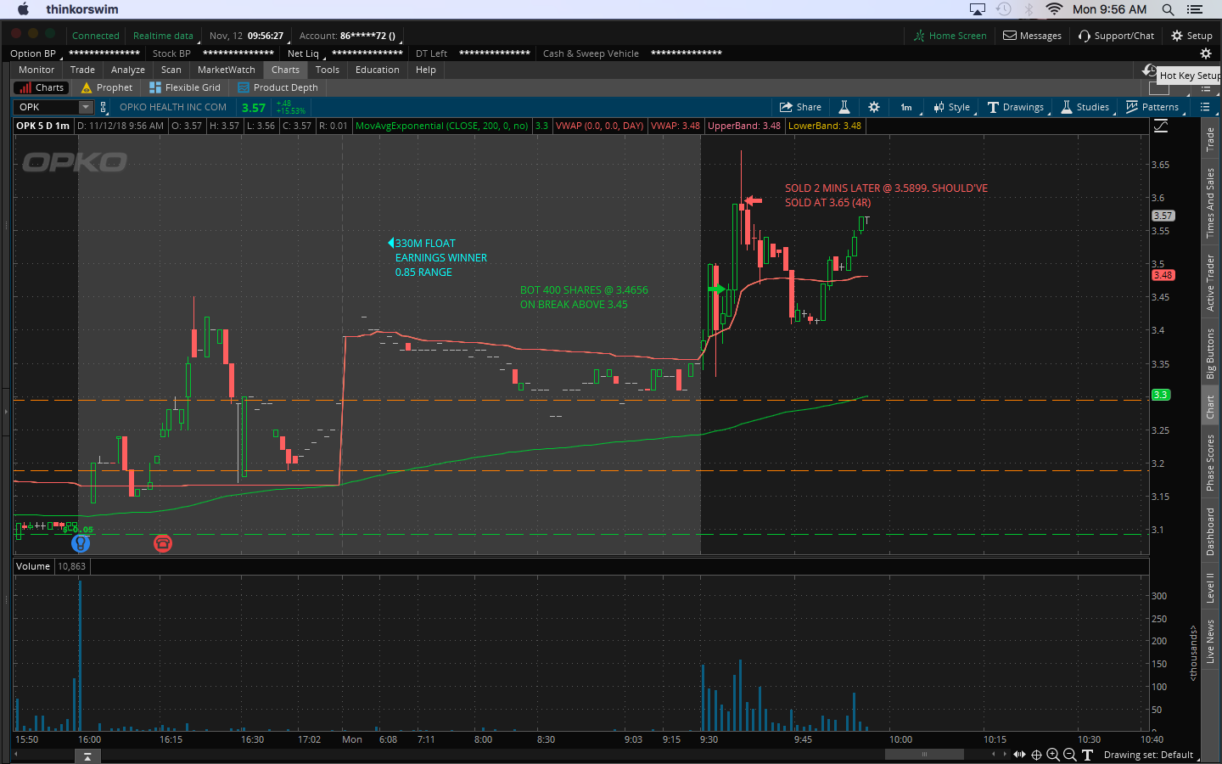Open the Live News side panel
Viewport: 1222px width, 764px height.
1211,642
